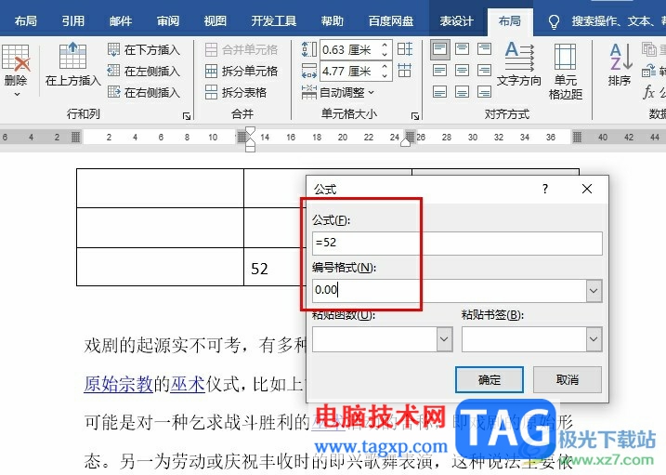This screenshot has height=475, width=666.
Task: Switch to the 开发工具 tab
Action: click(x=274, y=20)
